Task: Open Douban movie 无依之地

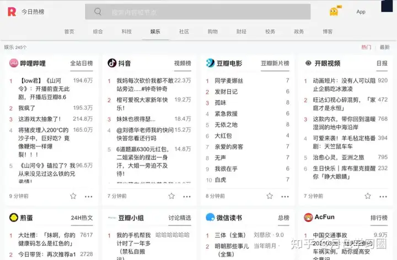Action: 226,125
